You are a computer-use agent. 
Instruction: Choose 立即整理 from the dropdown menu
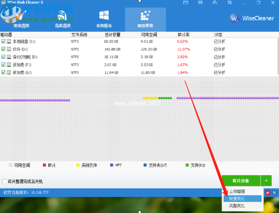click(237, 192)
